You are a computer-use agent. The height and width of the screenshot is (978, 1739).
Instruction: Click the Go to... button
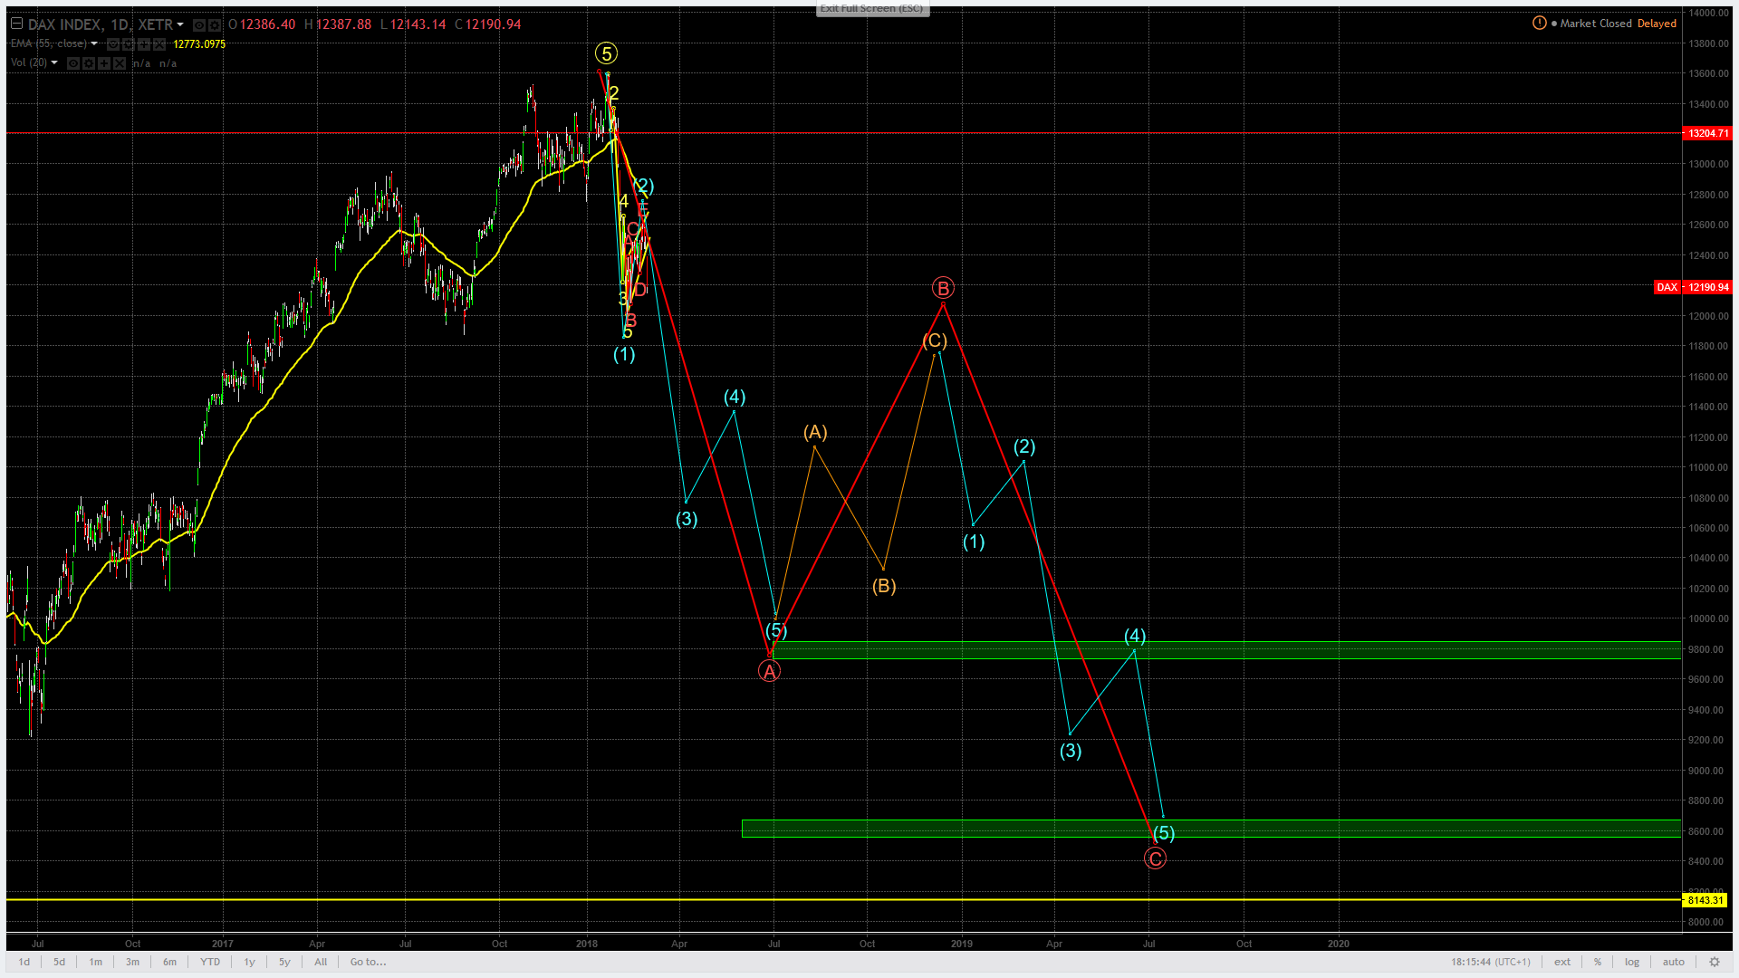click(x=368, y=962)
